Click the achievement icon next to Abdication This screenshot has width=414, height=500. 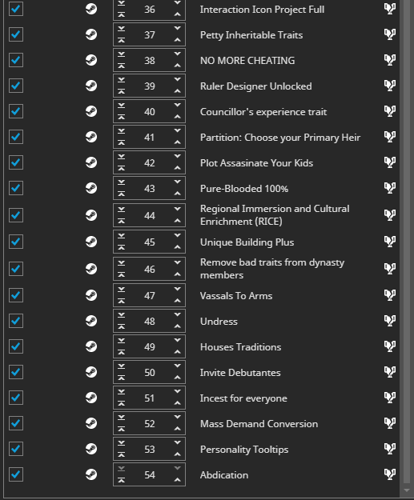click(x=390, y=474)
